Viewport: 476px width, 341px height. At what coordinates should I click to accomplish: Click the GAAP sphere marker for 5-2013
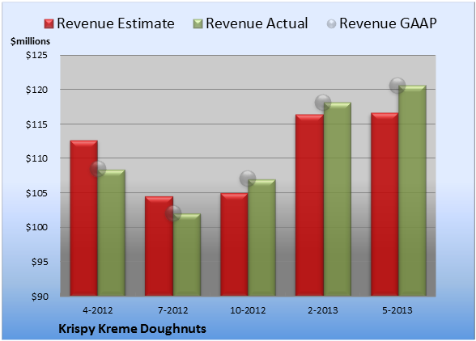point(397,85)
